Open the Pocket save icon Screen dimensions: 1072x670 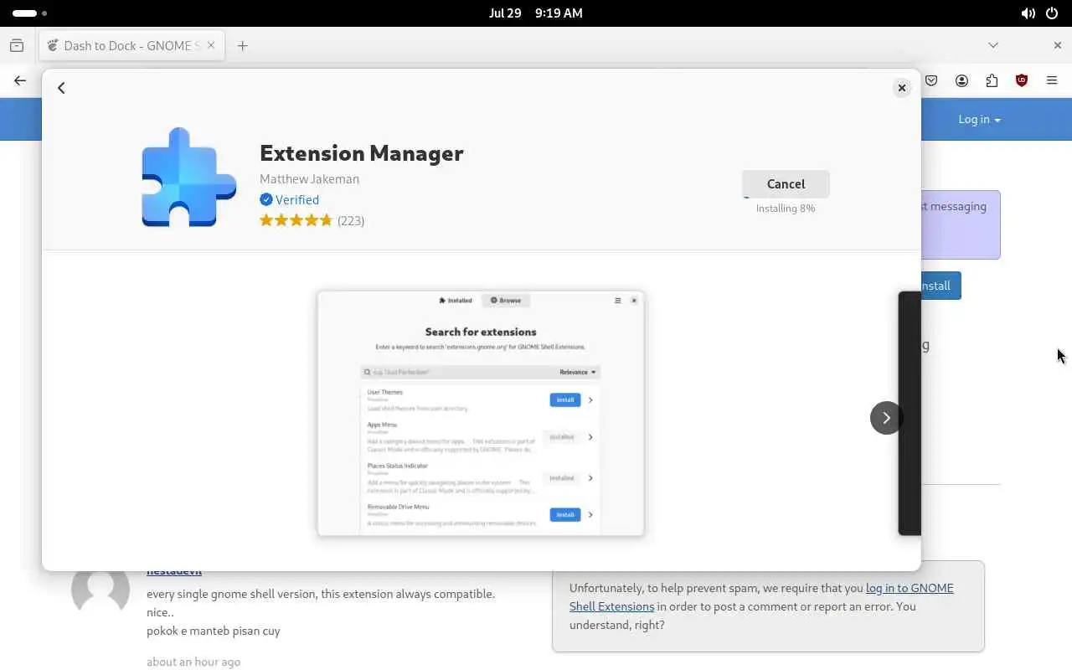tap(931, 80)
